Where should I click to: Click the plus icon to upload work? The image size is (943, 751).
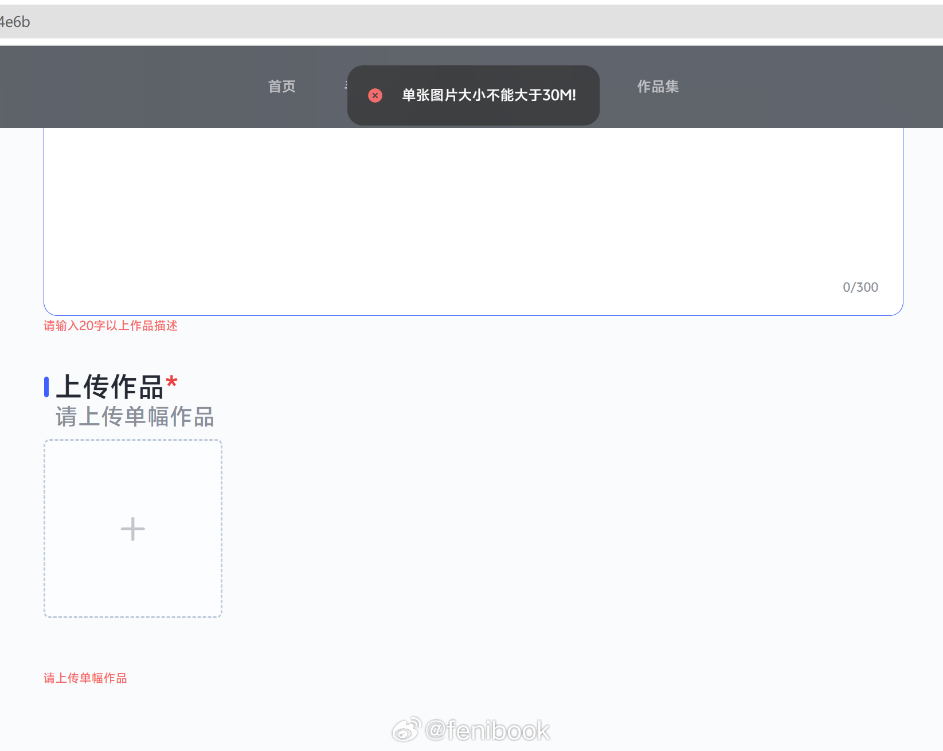pos(133,529)
